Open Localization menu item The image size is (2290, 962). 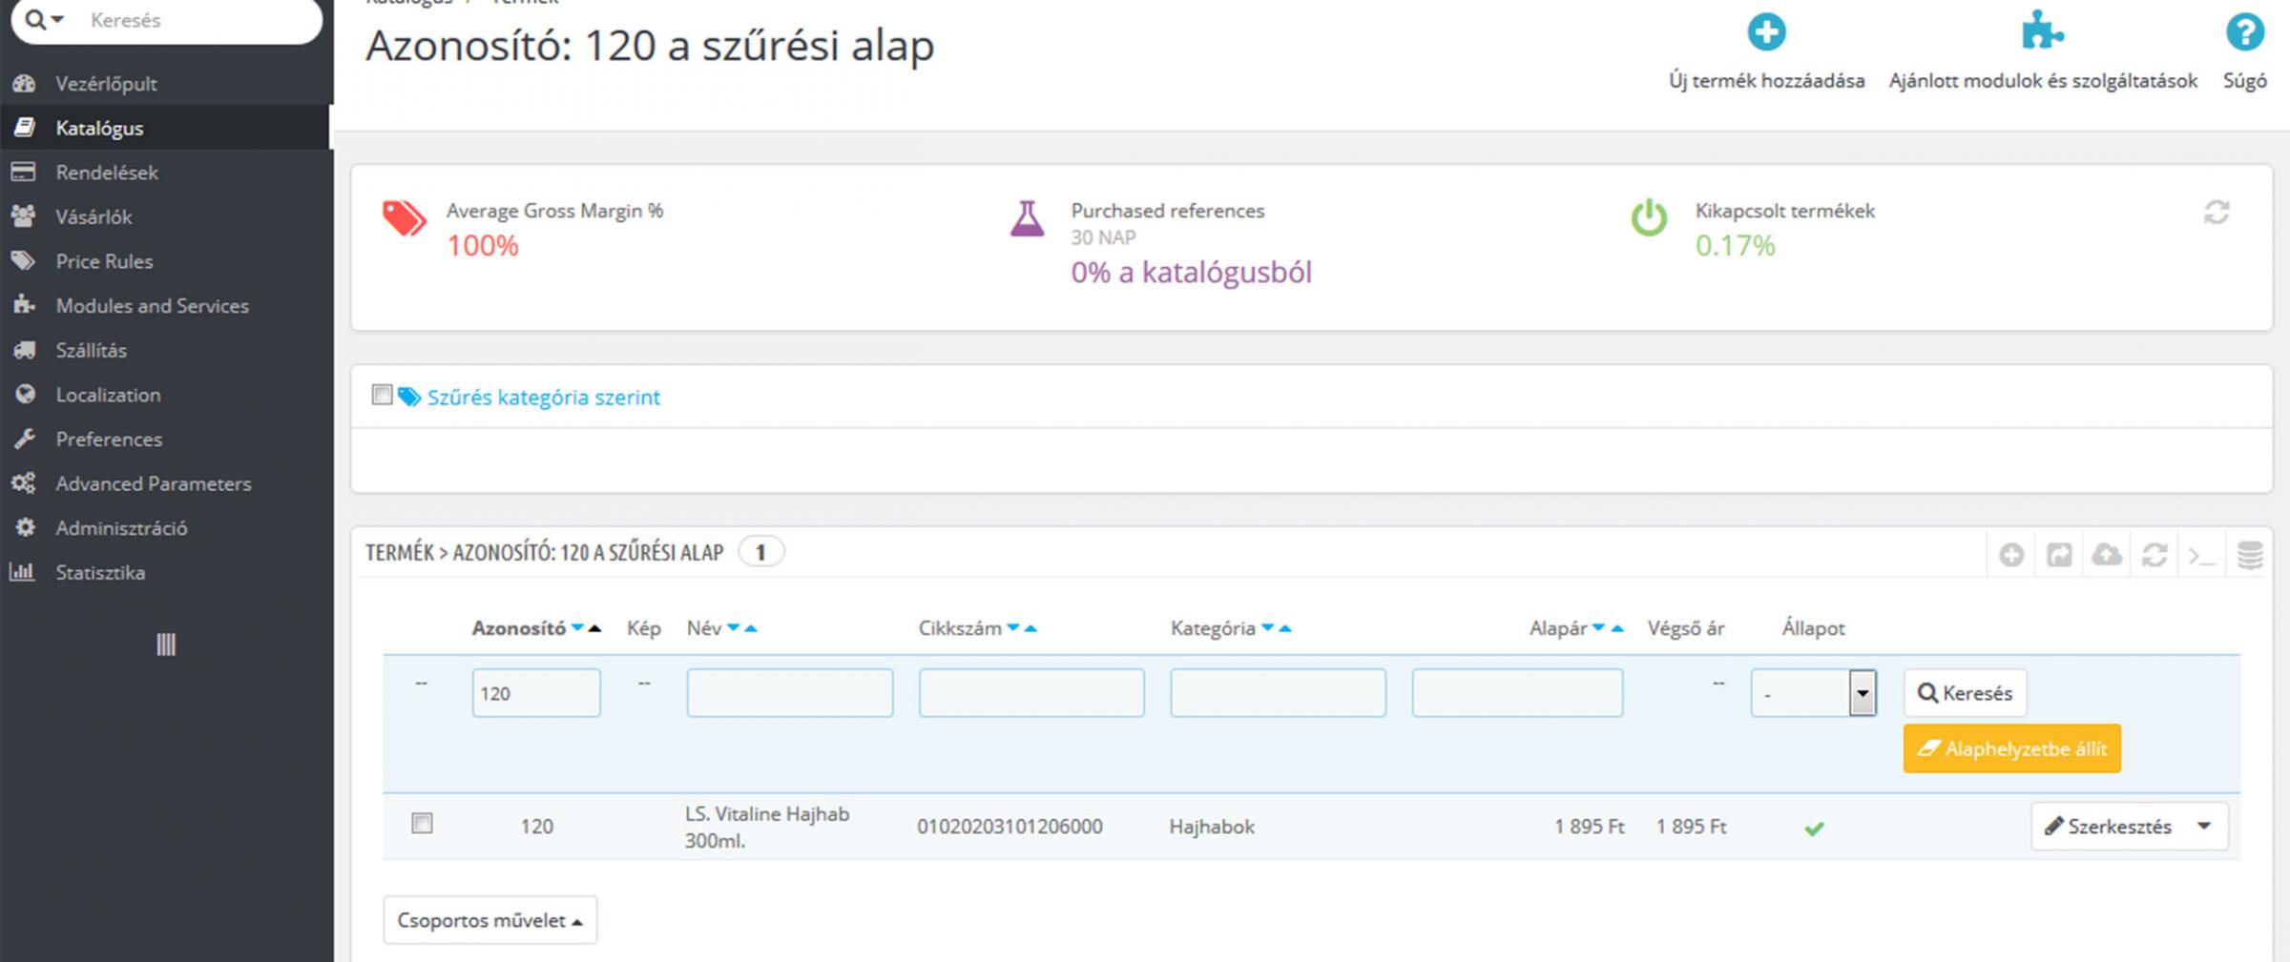point(108,395)
